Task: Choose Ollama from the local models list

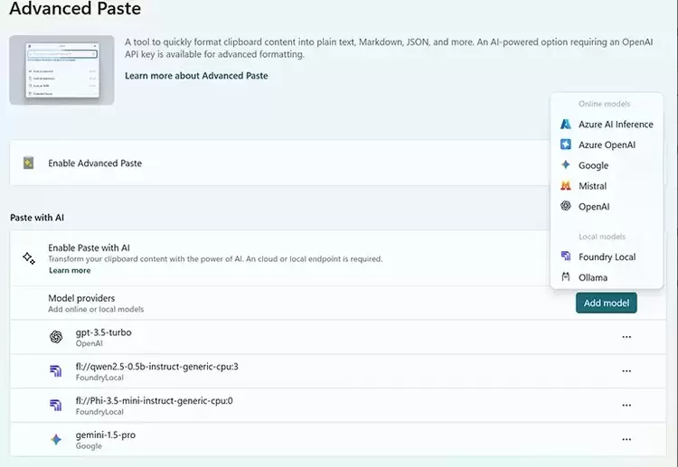Action: click(593, 277)
